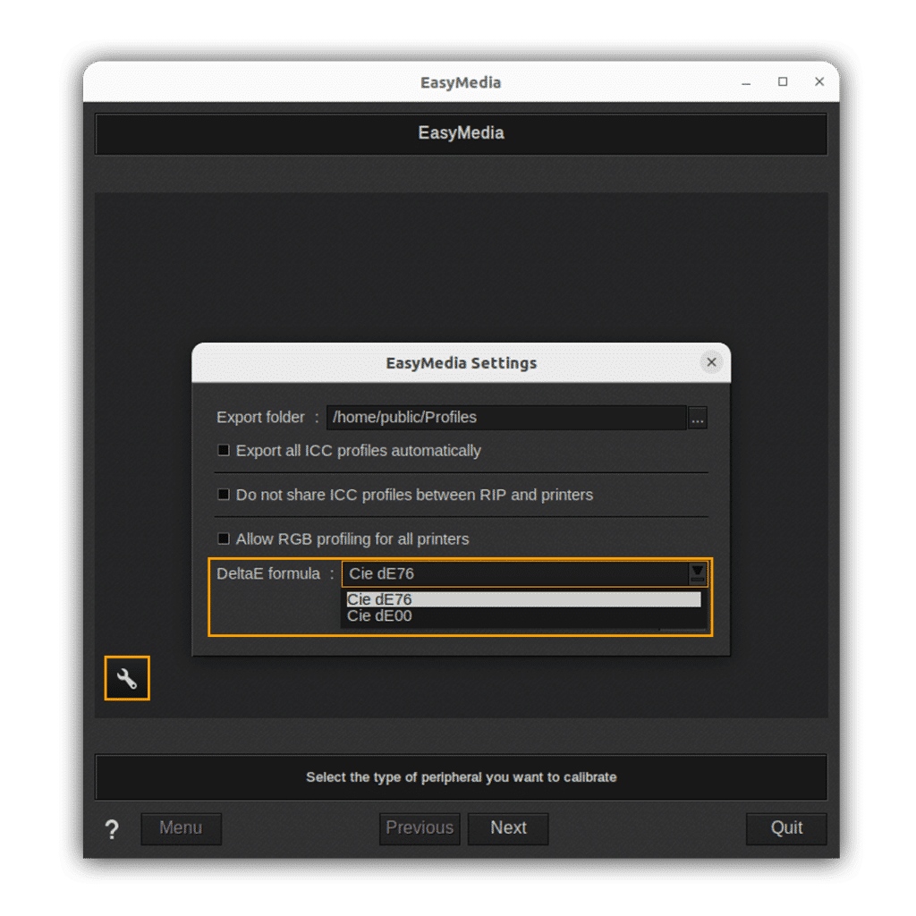Check Do not share ICC profiles option
916x916 pixels.
(224, 495)
